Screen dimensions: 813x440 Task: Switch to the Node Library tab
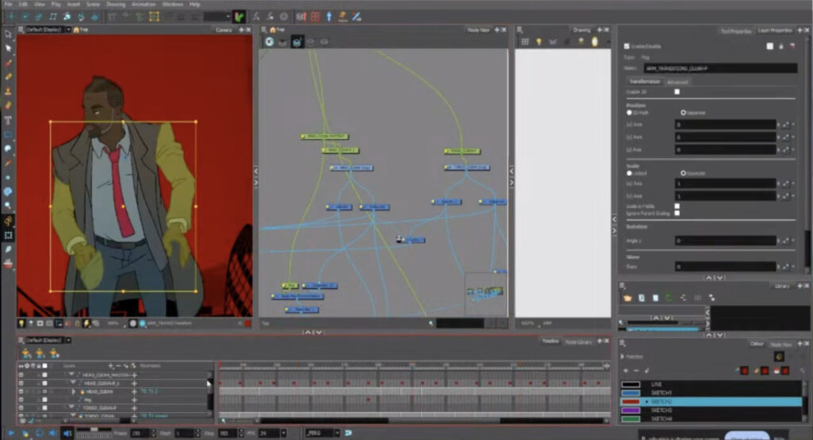click(578, 342)
